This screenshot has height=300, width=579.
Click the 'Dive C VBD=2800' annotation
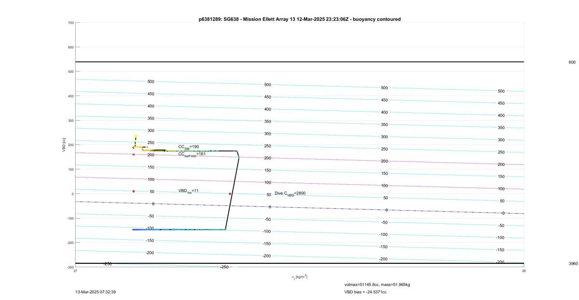pos(290,193)
